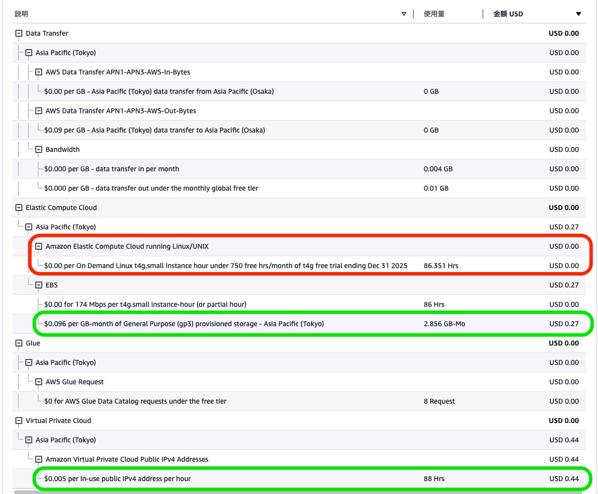Collapse the EBS group
The width and height of the screenshot is (598, 494).
pos(39,285)
